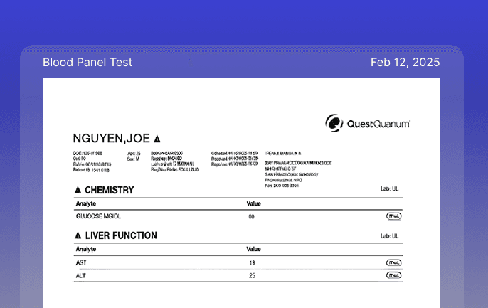Select the AST value 19
The width and height of the screenshot is (488, 308).
pyautogui.click(x=252, y=262)
